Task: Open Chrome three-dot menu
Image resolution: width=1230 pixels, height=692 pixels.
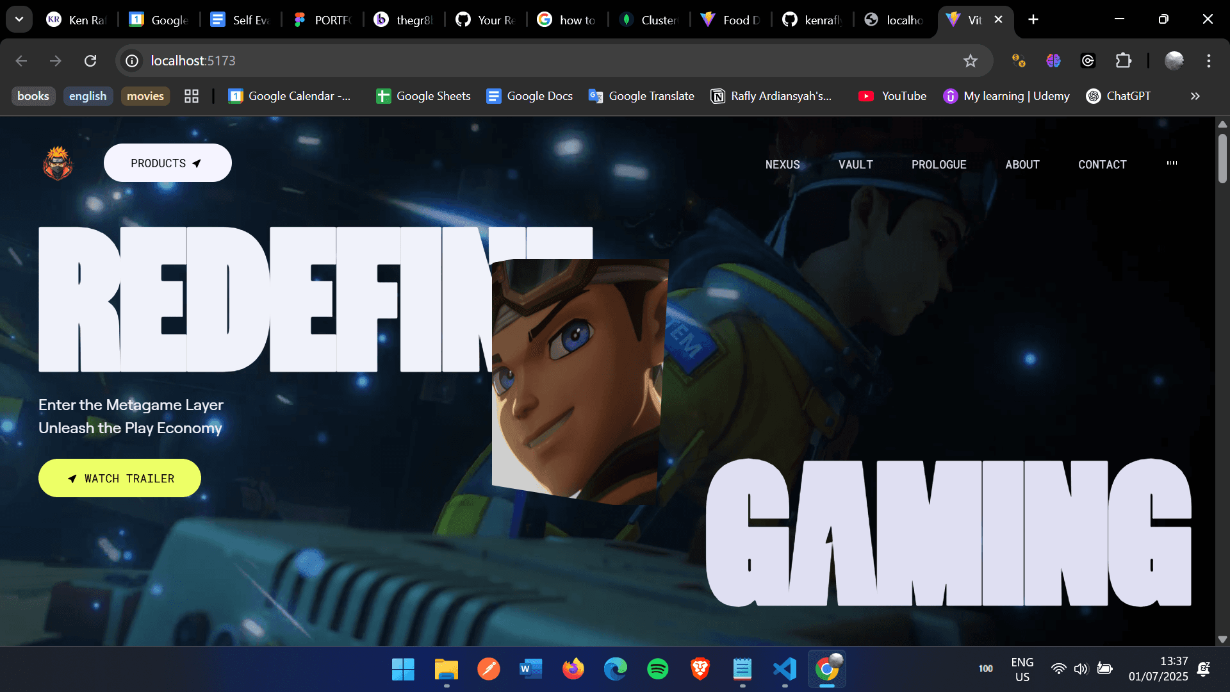Action: coord(1208,61)
